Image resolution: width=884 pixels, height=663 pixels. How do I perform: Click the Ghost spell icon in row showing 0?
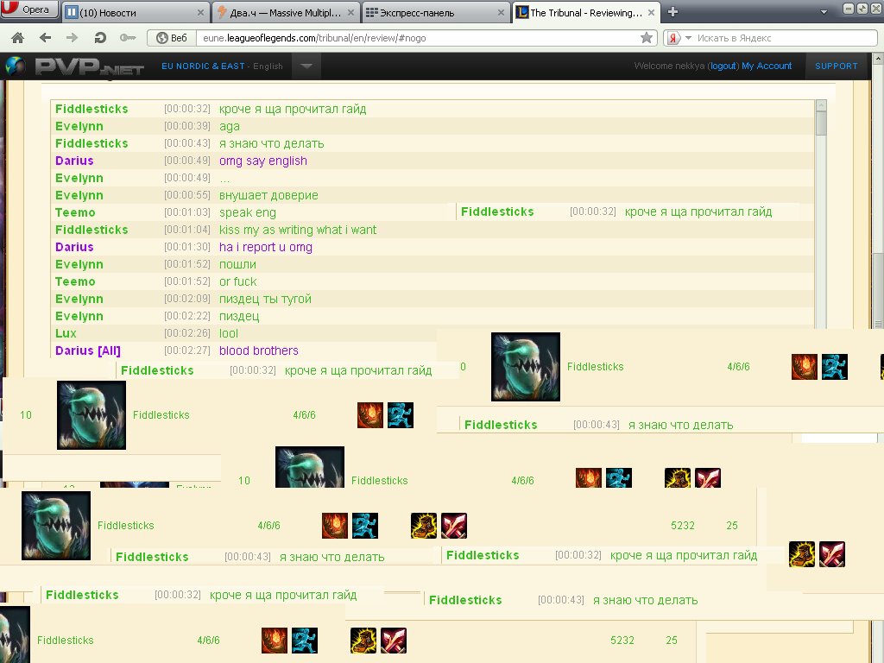click(x=835, y=366)
